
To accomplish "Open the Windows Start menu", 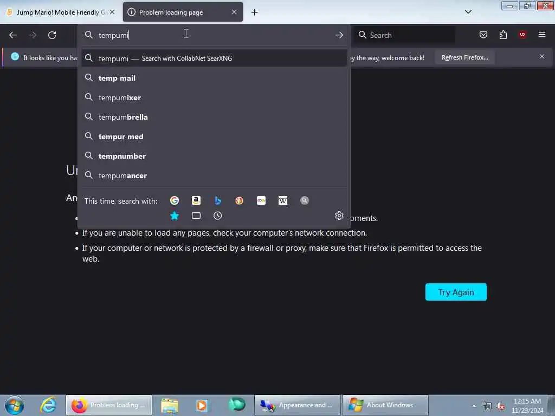I will 15,405.
